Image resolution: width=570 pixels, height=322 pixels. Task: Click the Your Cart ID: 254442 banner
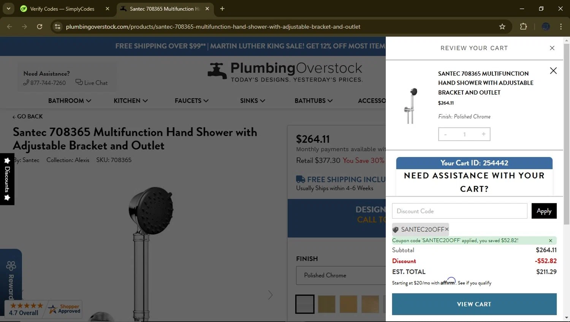coord(474,163)
